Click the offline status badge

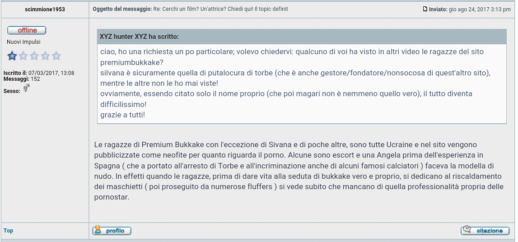pos(27,30)
